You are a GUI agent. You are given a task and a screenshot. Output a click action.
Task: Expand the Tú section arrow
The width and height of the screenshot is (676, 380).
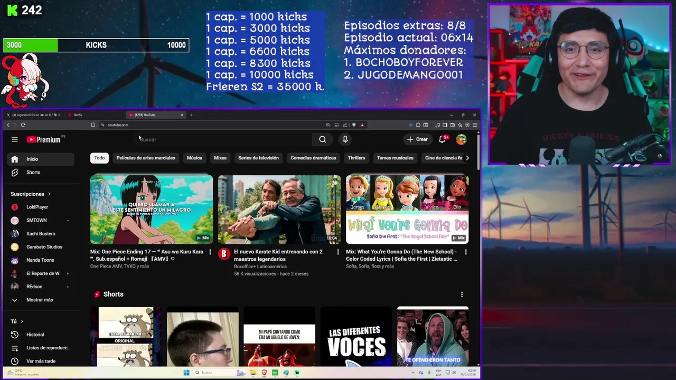pos(22,321)
